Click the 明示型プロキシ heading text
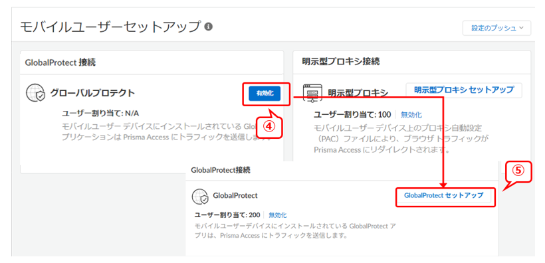 pyautogui.click(x=358, y=93)
